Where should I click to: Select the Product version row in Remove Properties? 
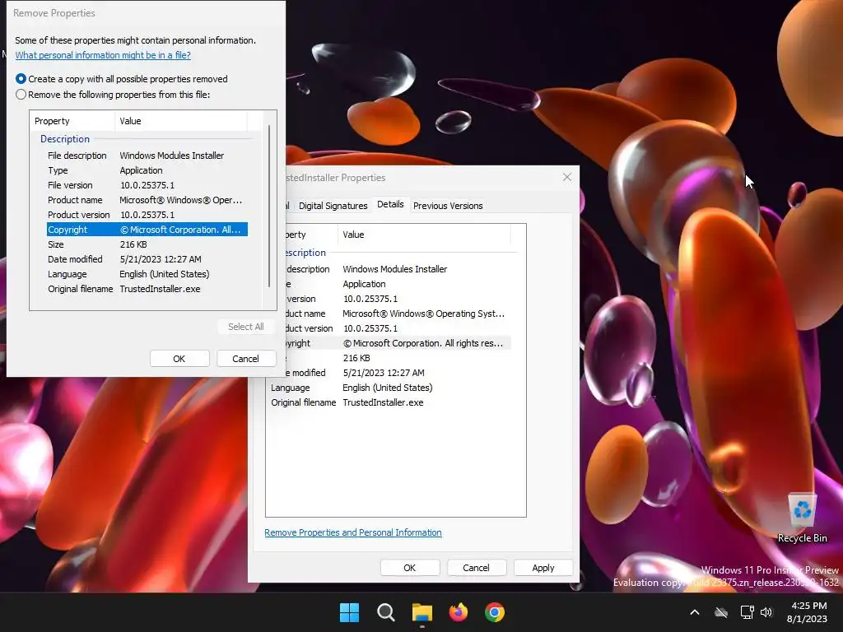coord(147,215)
